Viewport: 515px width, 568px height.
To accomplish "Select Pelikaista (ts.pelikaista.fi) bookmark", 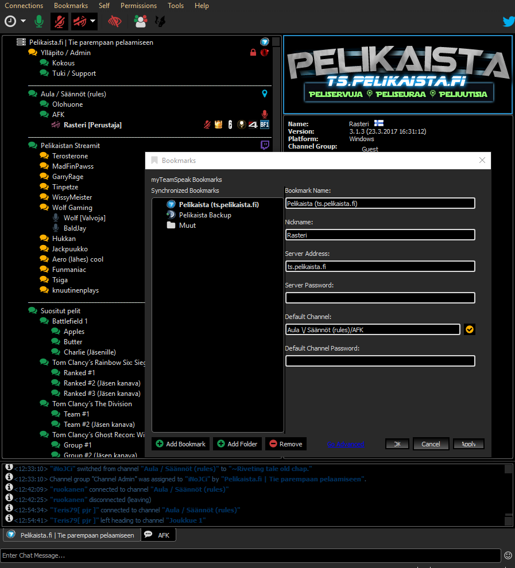I will tap(219, 205).
